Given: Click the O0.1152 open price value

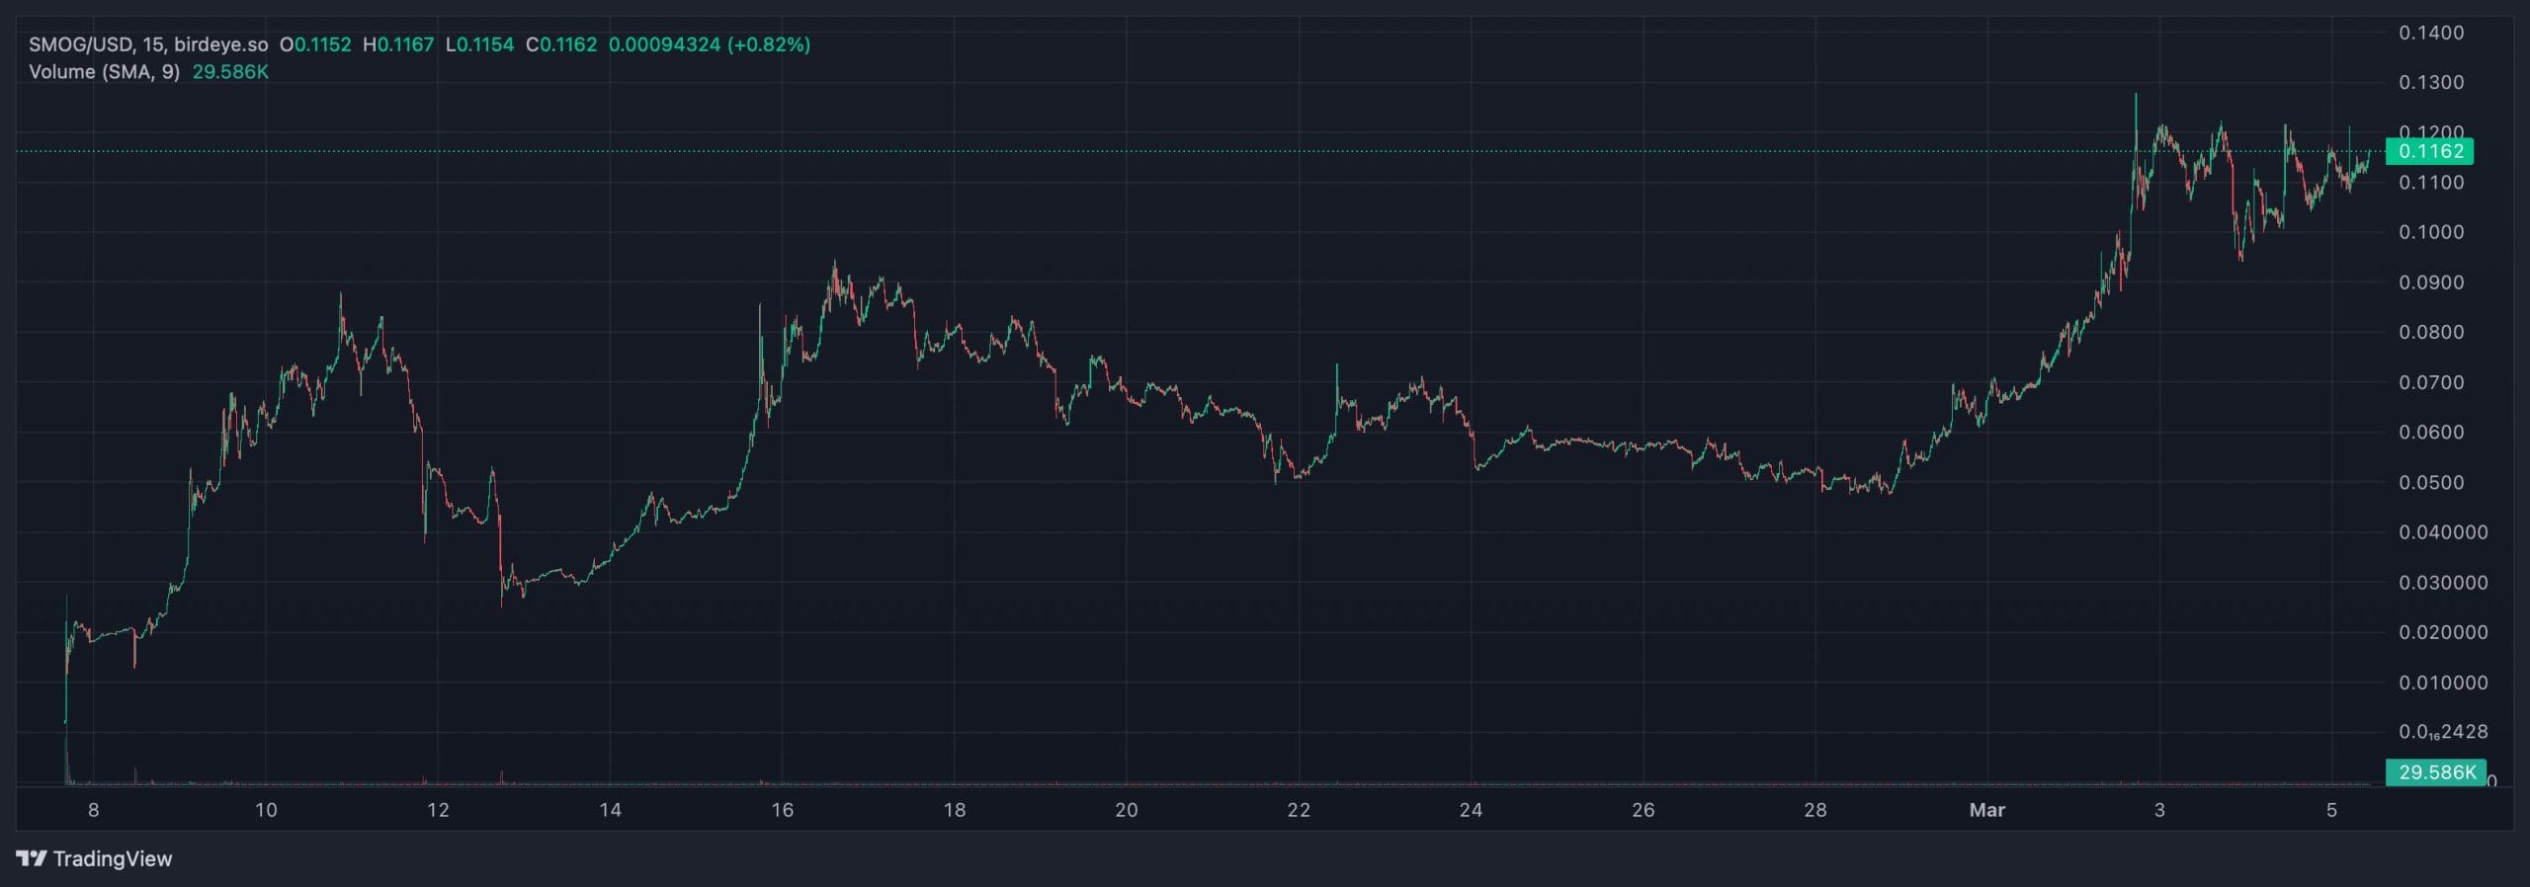Looking at the screenshot, I should 315,44.
